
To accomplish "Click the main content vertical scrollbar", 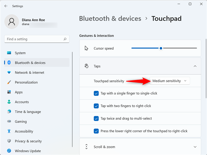I will click(206, 68).
